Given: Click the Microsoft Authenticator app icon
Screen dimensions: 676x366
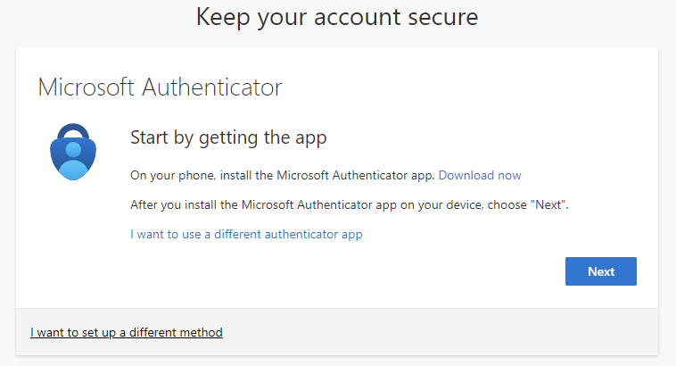Looking at the screenshot, I should [x=72, y=152].
